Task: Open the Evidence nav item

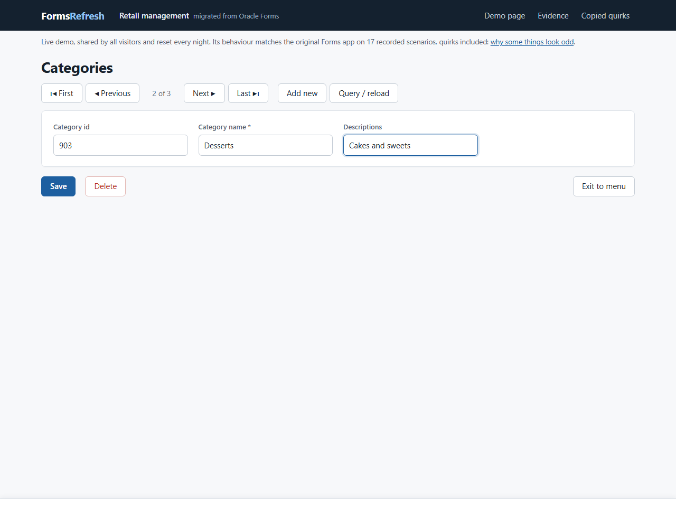Action: click(x=553, y=16)
